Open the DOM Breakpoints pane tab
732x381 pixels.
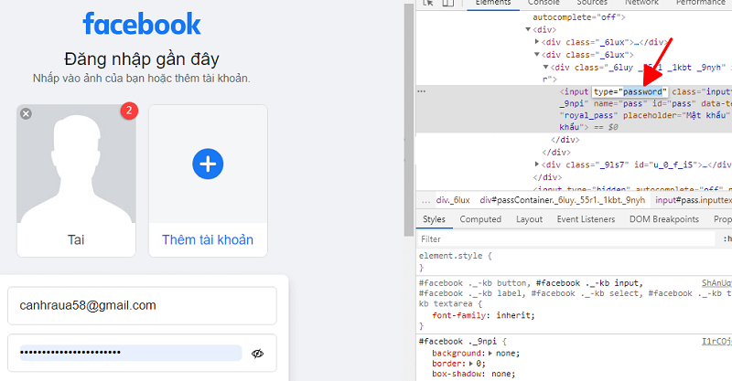(664, 219)
